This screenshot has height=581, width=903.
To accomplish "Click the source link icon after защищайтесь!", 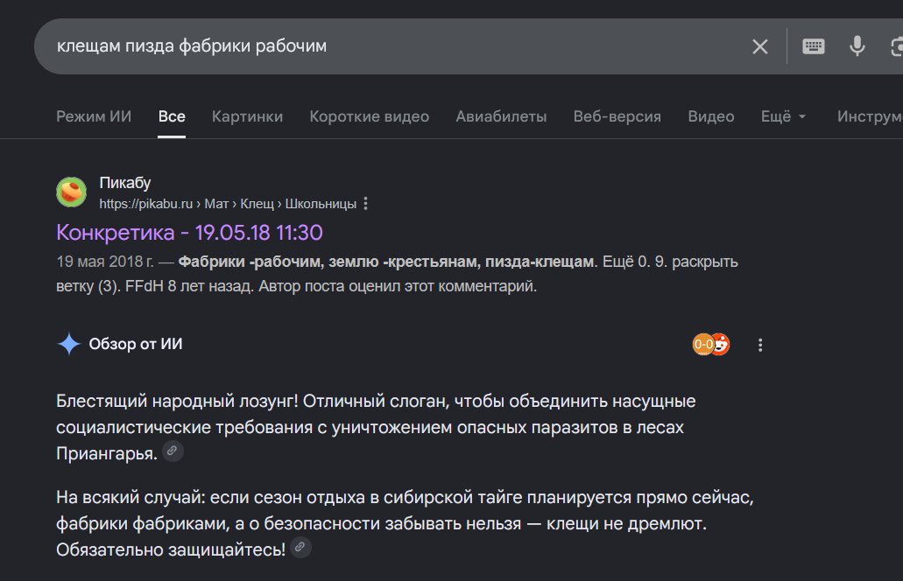I will tap(300, 547).
